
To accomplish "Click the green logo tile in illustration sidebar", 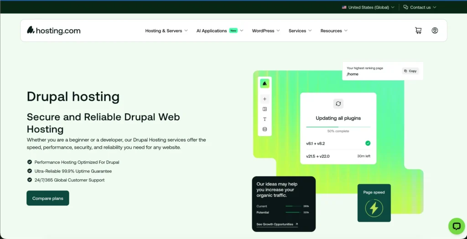I will tap(265, 83).
